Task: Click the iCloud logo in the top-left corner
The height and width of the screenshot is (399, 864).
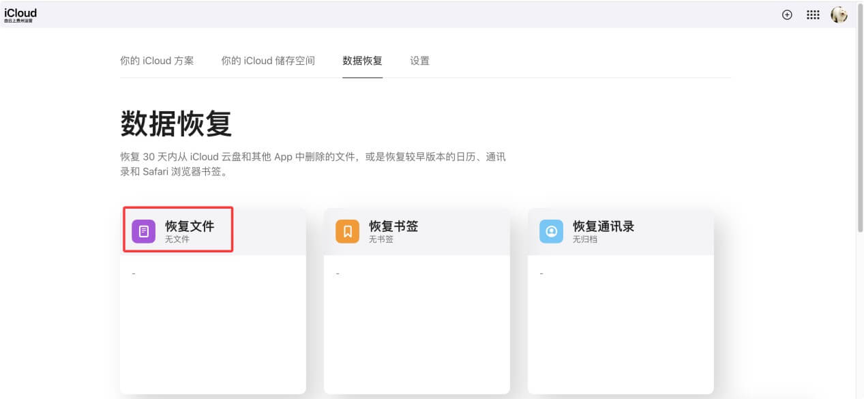Action: [x=20, y=14]
